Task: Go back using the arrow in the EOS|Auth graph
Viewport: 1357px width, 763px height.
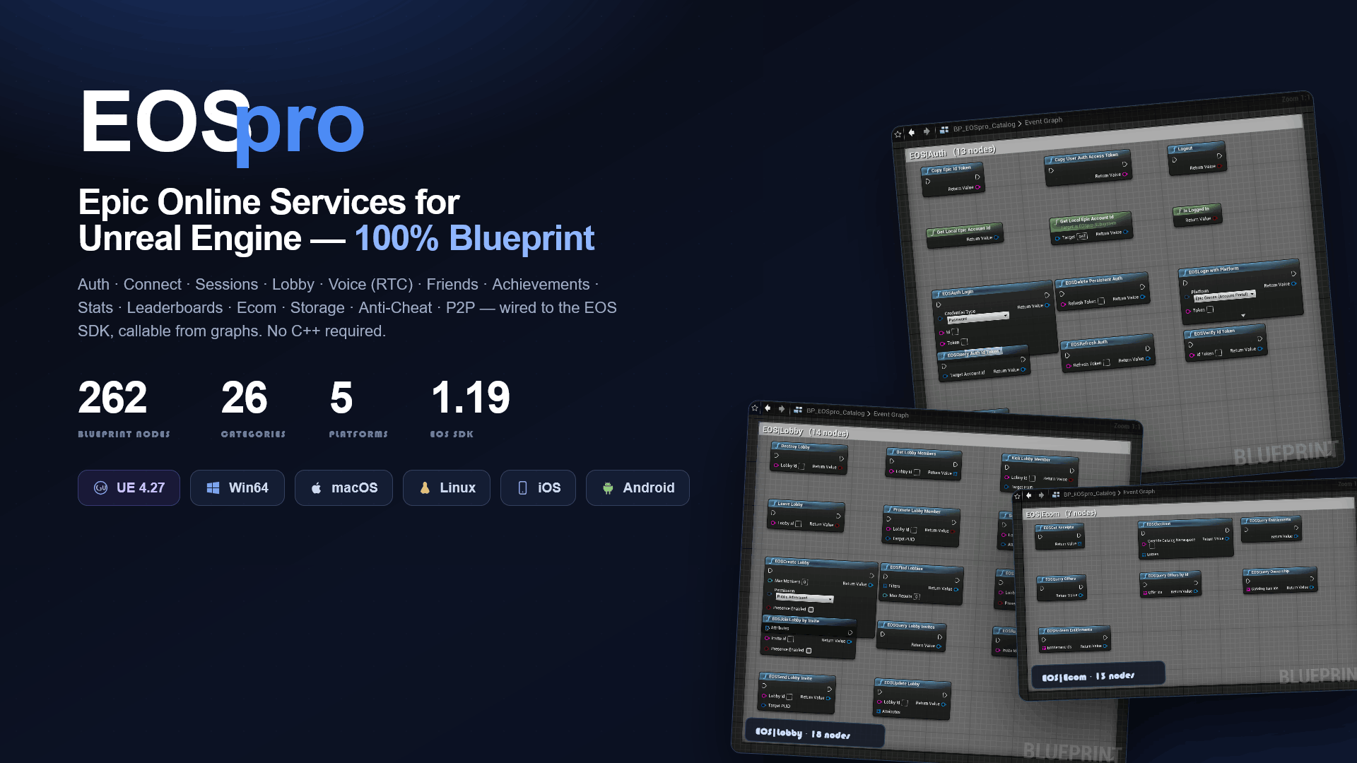Action: (x=912, y=132)
